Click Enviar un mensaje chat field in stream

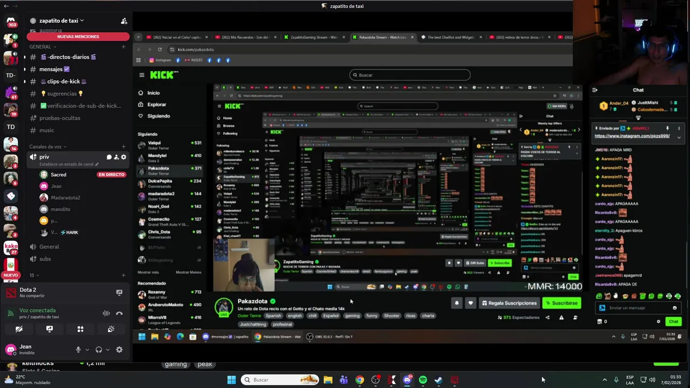638,308
